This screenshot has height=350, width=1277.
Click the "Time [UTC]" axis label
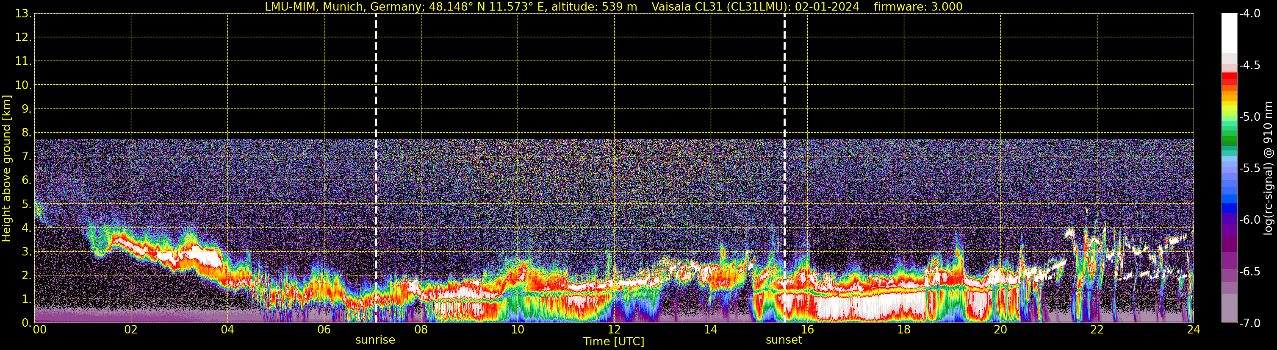613,342
